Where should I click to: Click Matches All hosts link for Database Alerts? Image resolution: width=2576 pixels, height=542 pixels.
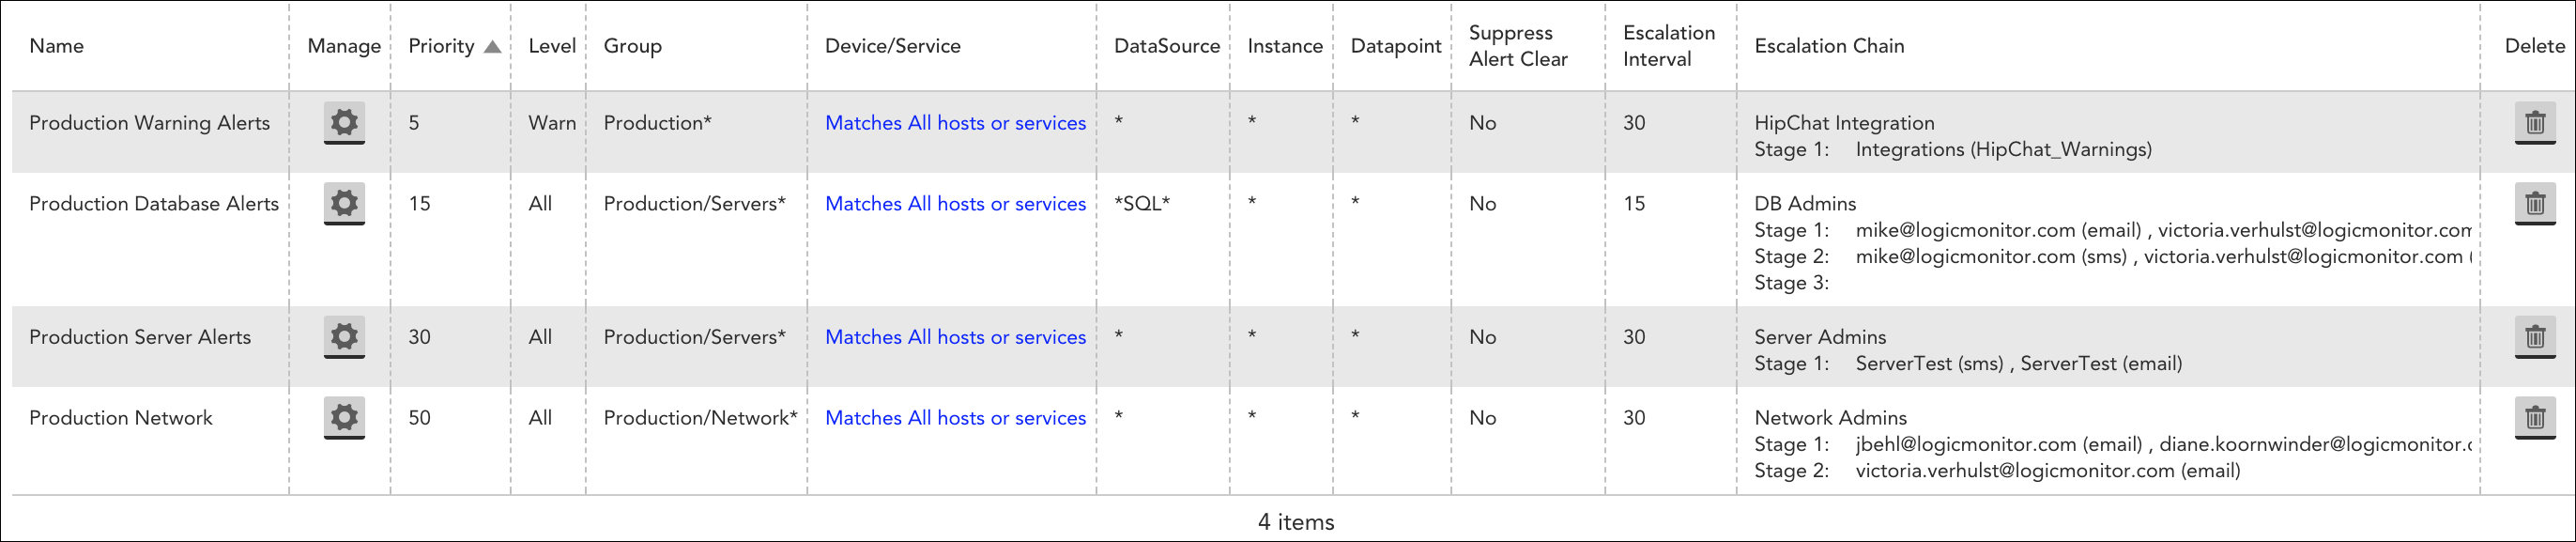[x=955, y=204]
